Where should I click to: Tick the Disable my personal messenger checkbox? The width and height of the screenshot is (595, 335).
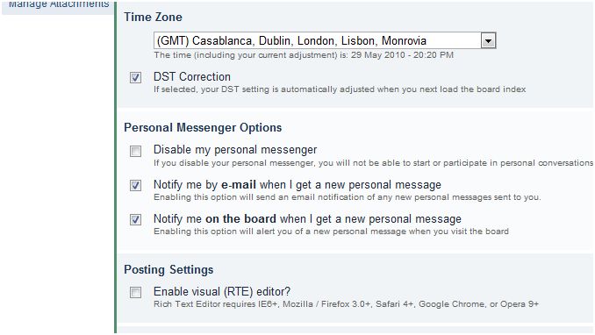(135, 151)
